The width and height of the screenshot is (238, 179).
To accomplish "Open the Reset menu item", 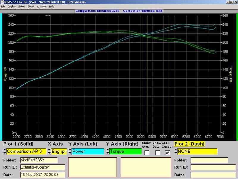I will pos(31,6).
